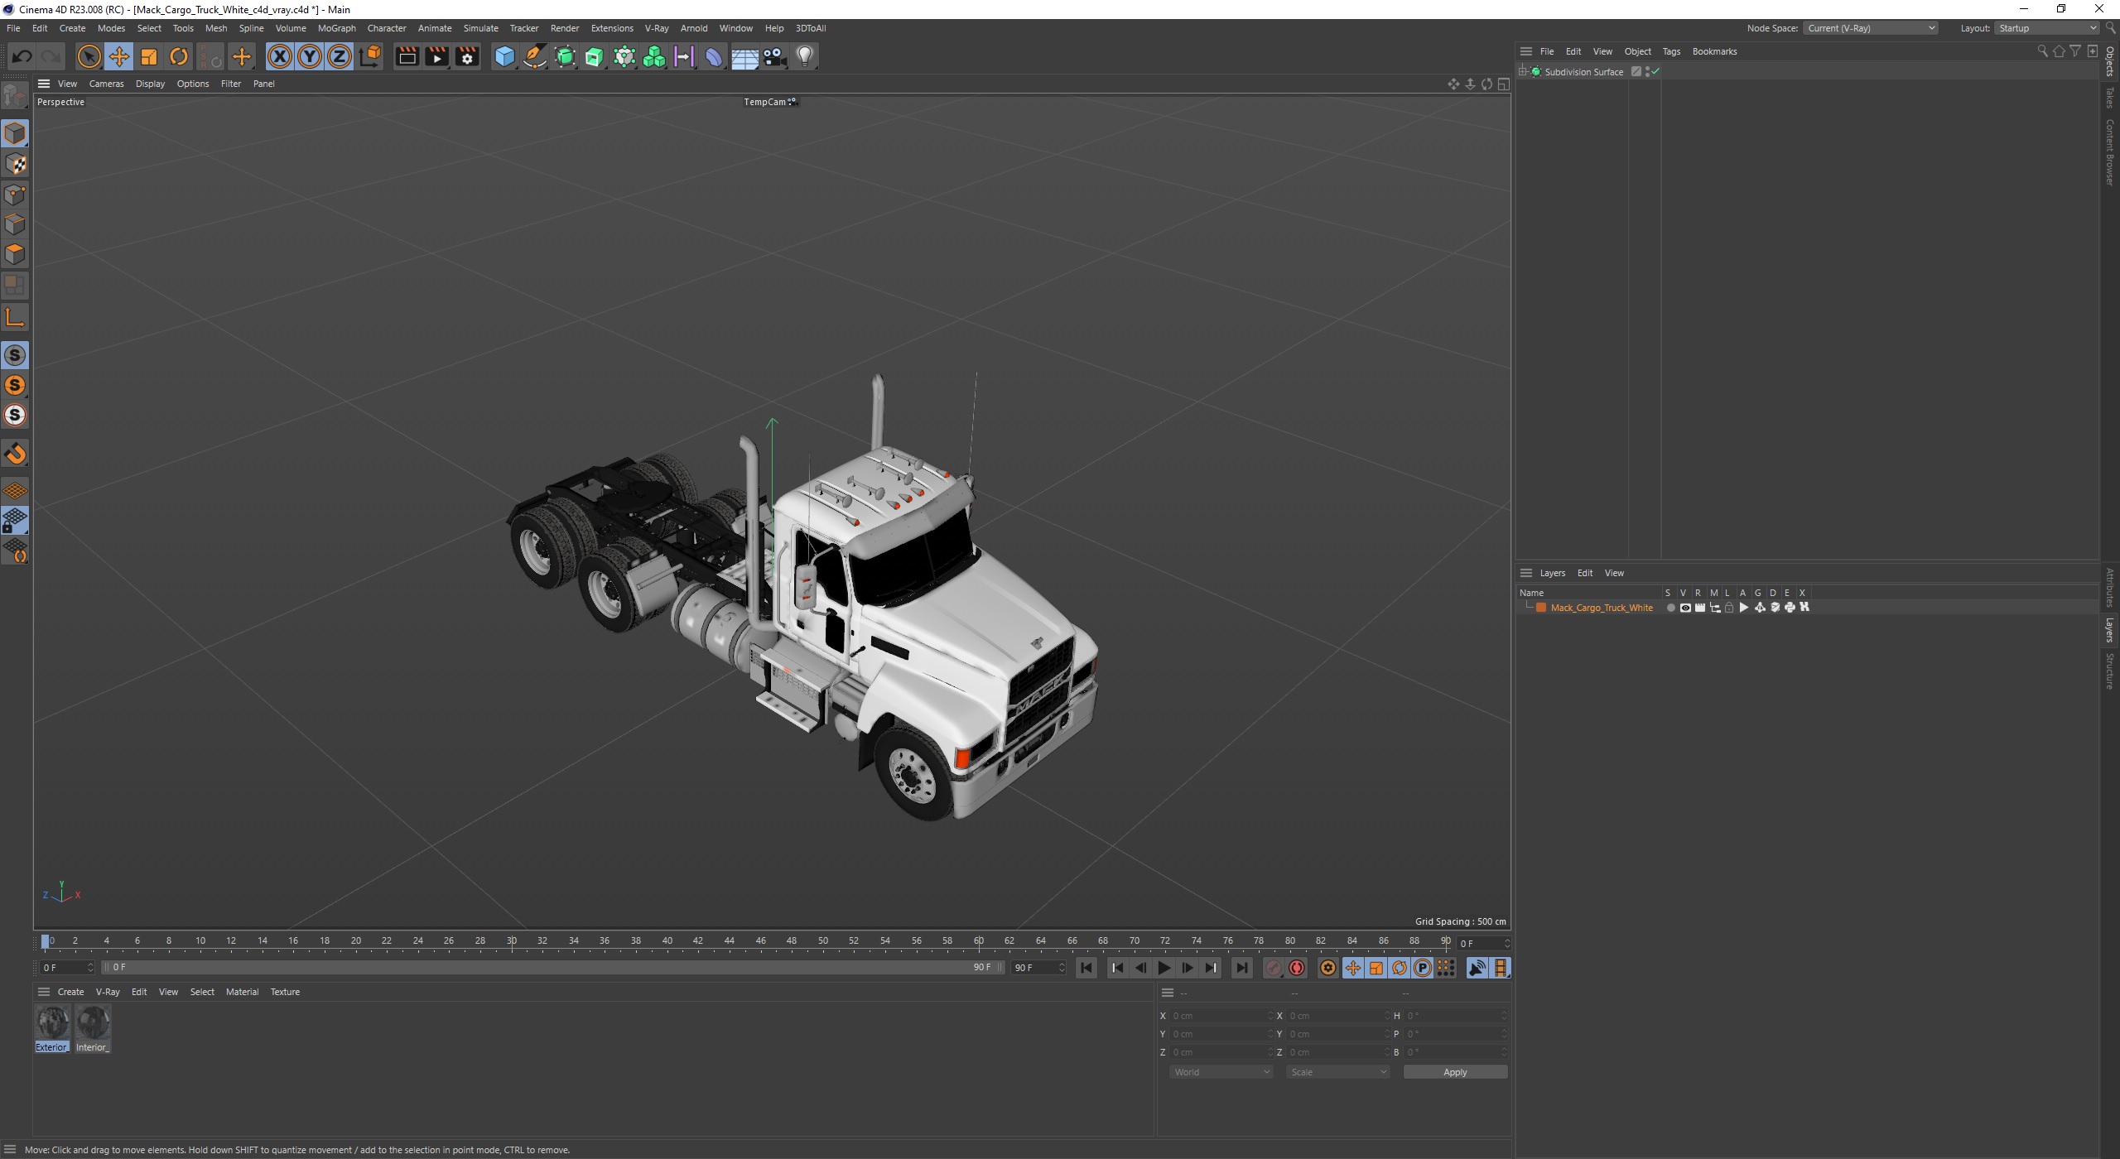This screenshot has width=2120, height=1159.
Task: Select the Interior_ material thumbnail
Action: [93, 1023]
